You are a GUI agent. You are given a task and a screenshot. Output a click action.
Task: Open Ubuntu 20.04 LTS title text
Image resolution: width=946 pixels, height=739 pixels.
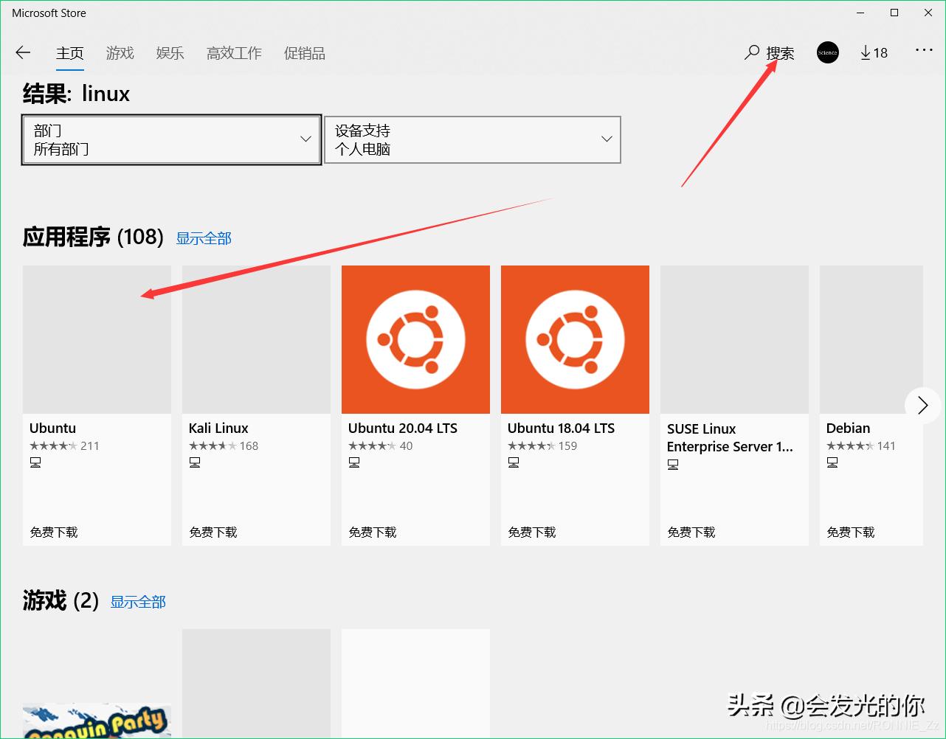pyautogui.click(x=403, y=428)
